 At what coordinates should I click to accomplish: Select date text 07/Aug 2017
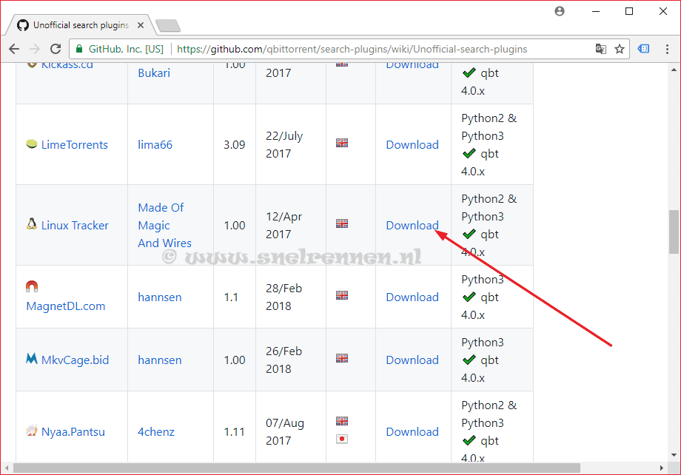coord(285,431)
